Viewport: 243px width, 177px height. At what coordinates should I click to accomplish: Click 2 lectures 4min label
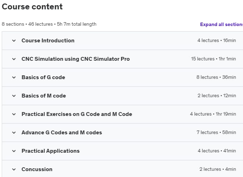pyautogui.click(x=218, y=169)
